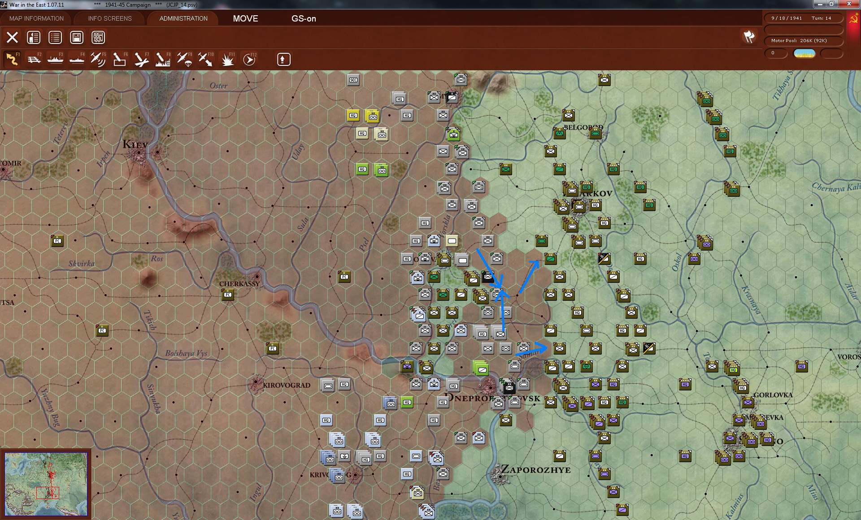
Task: Select the F1 Move mode icon
Action: 12,59
